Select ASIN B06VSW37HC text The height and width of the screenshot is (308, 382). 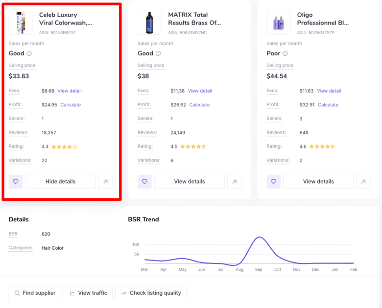pyautogui.click(x=188, y=33)
